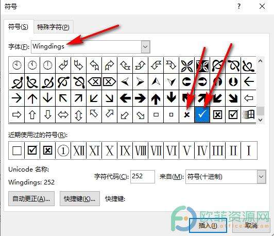Click the question mark help button
Image resolution: width=274 pixels, height=236 pixels.
(239, 7)
